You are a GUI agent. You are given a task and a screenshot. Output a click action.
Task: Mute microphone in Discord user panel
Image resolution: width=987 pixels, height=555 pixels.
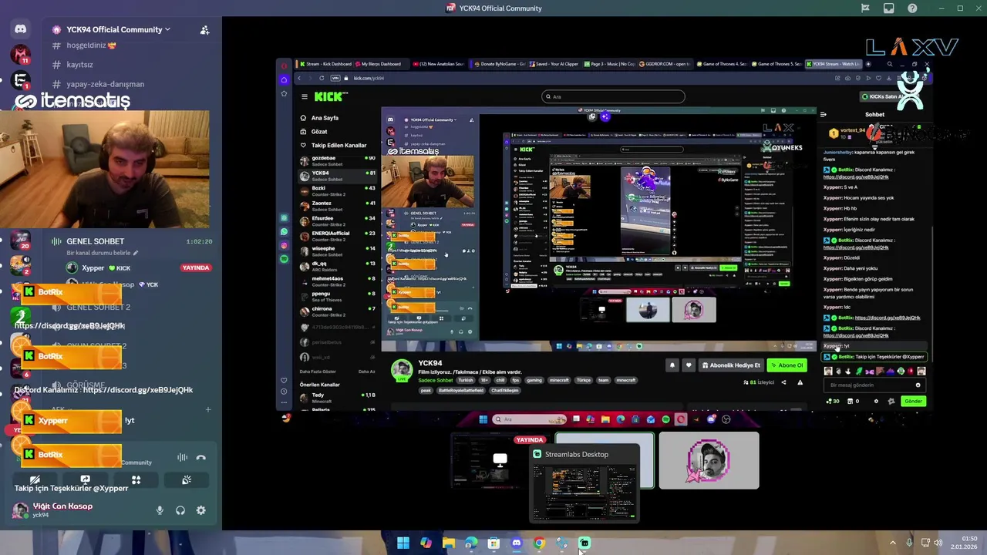tap(160, 510)
